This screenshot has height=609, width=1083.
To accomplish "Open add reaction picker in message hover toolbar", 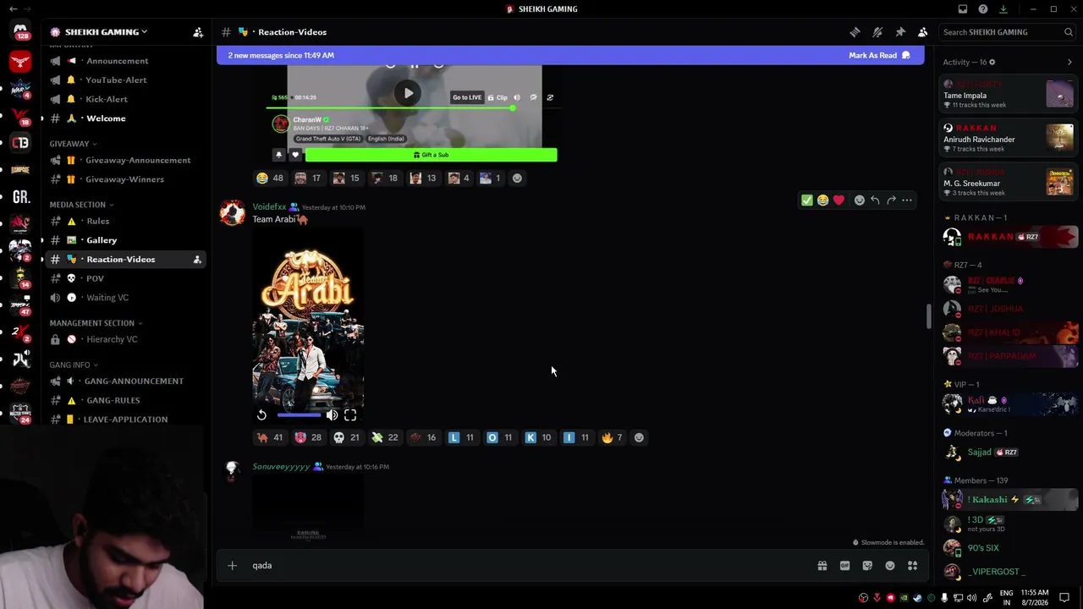I will pos(859,200).
